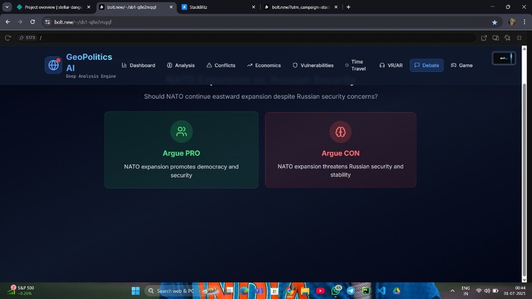The image size is (532, 299).
Task: Activate the element inspector cursor icon
Action: (x=507, y=38)
